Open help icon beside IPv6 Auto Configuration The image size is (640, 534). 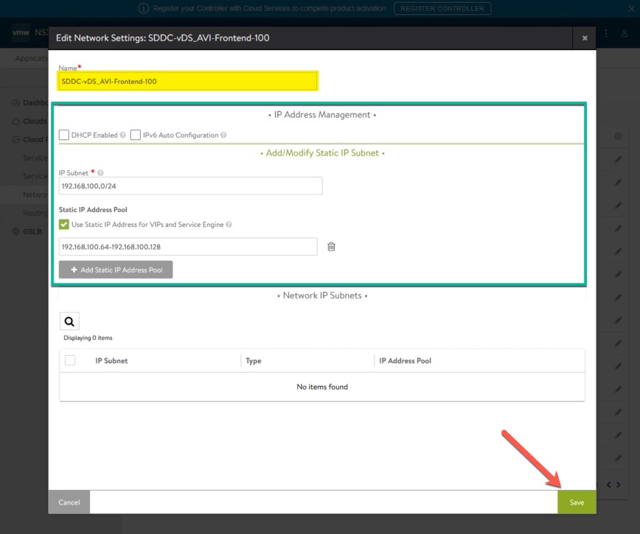pos(224,135)
